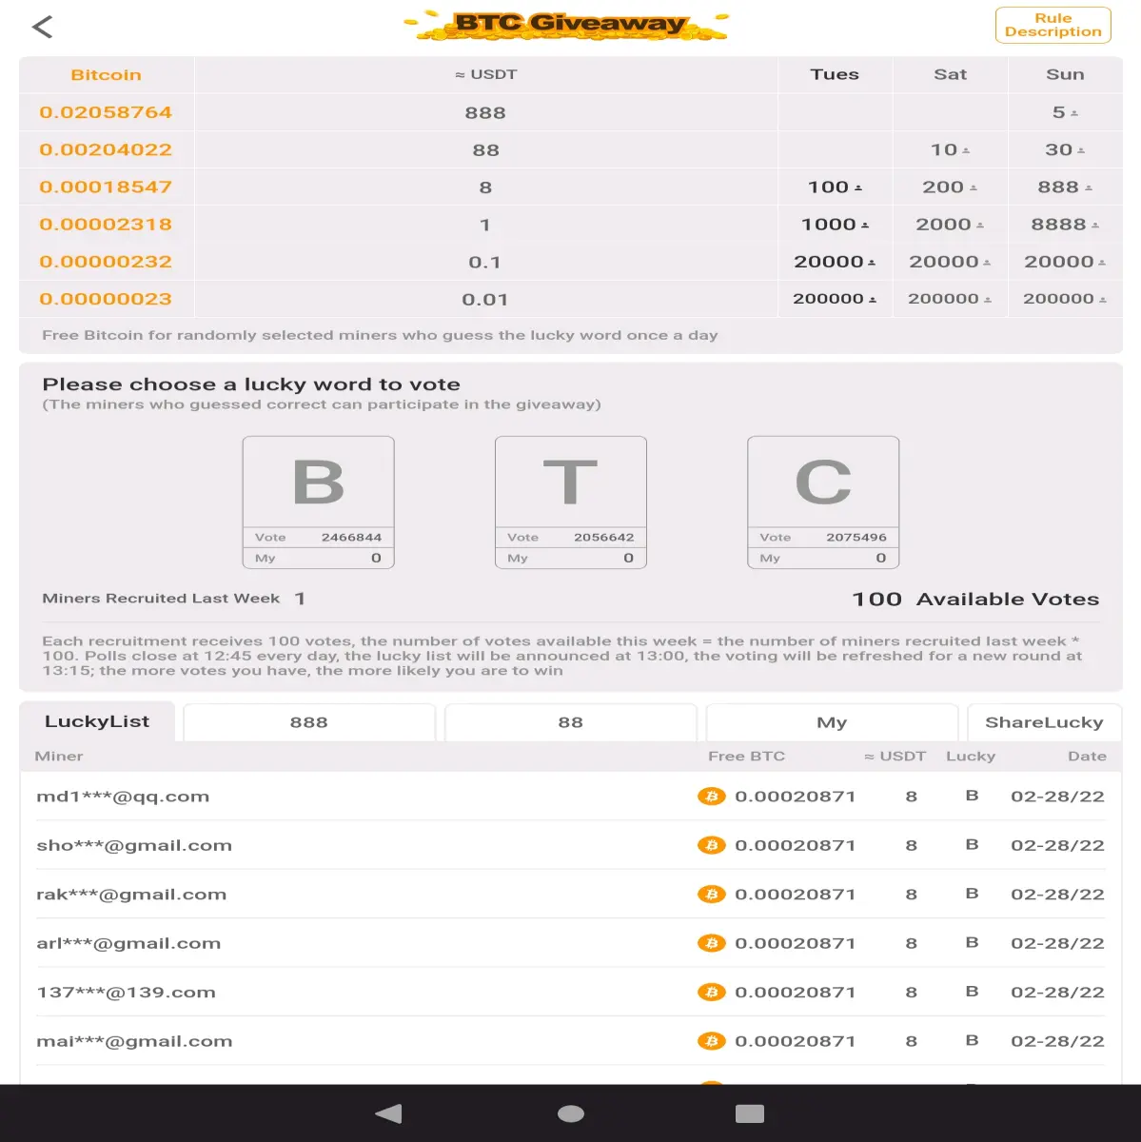Tap Bitcoin icon in 137***@139.com row
1141x1142 pixels.
(711, 993)
